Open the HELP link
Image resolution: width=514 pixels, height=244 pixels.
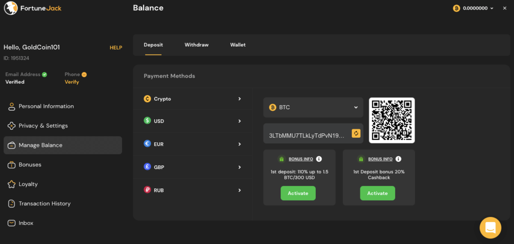[x=116, y=48]
